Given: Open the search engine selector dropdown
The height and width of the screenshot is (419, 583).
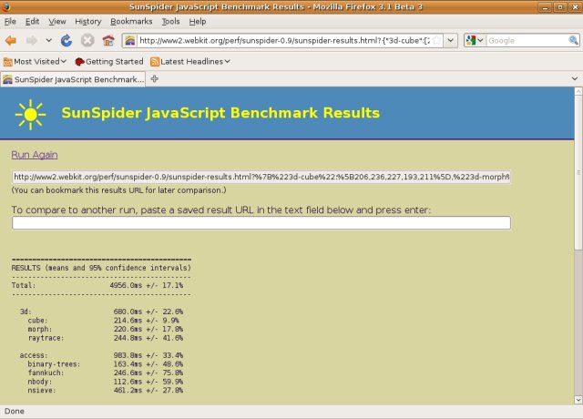Looking at the screenshot, I should (x=475, y=40).
